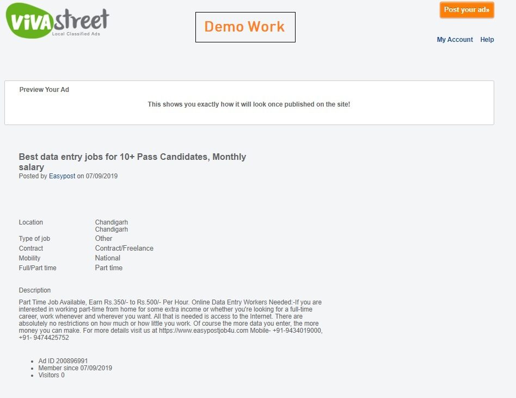Click the easypostjob4u.com URL in description

[204, 330]
